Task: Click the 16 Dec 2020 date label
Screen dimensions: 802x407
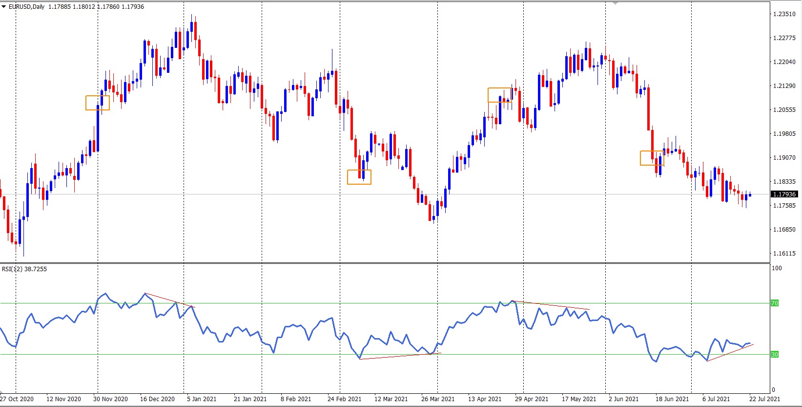Action: [157, 399]
